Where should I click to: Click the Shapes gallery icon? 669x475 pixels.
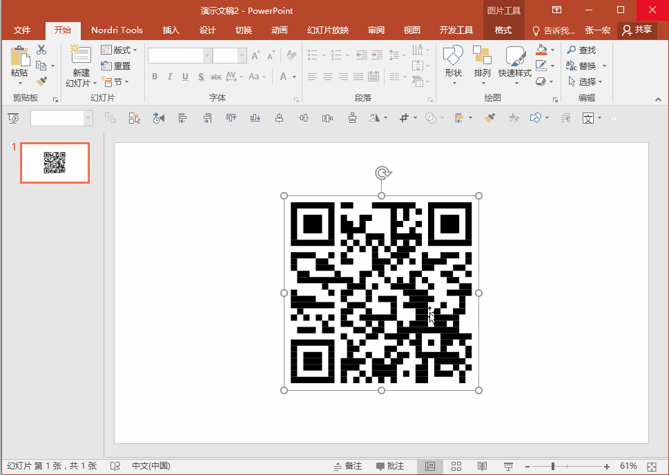point(453,55)
